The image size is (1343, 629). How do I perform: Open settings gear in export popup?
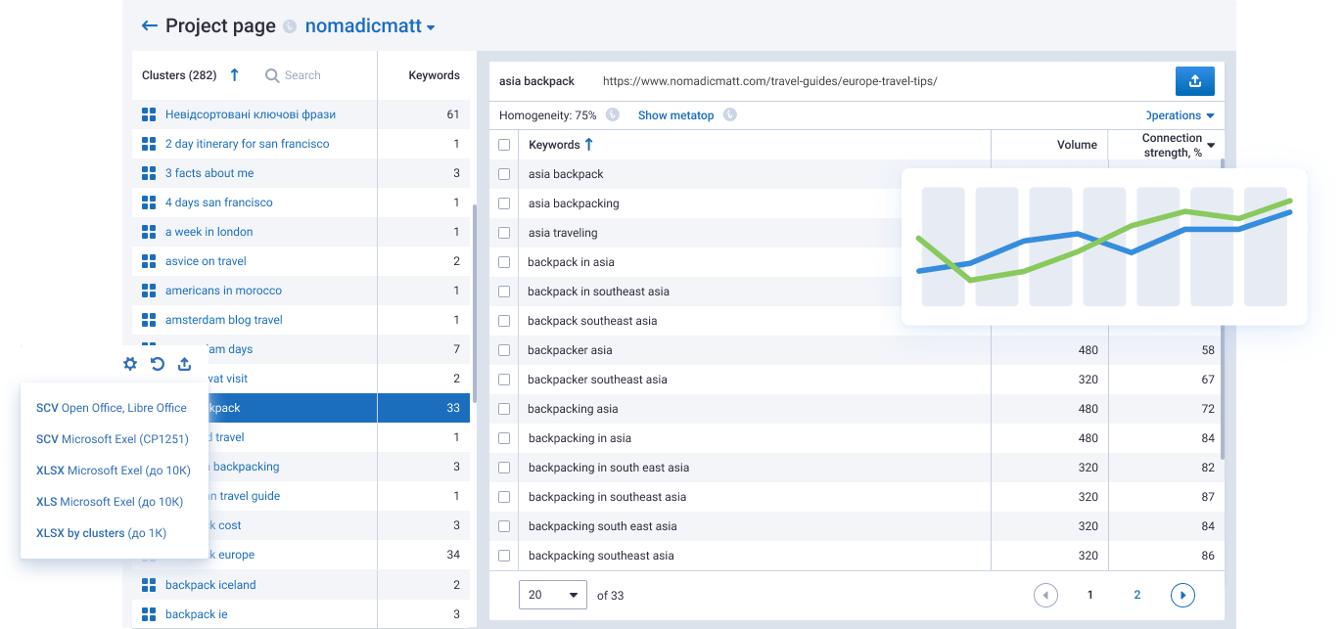click(130, 364)
